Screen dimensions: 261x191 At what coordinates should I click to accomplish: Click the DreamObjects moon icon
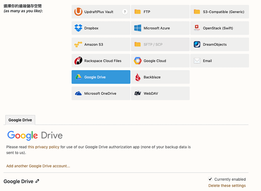pyautogui.click(x=197, y=44)
